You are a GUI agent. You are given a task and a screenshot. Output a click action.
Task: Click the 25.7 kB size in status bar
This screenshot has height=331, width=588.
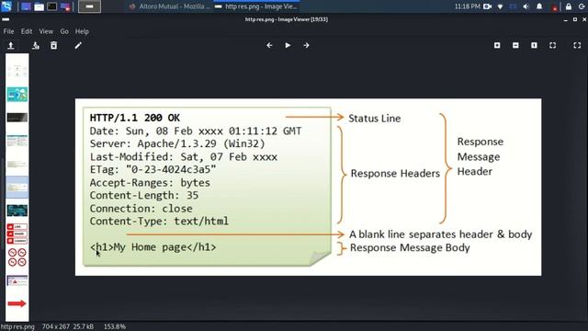[85, 327]
